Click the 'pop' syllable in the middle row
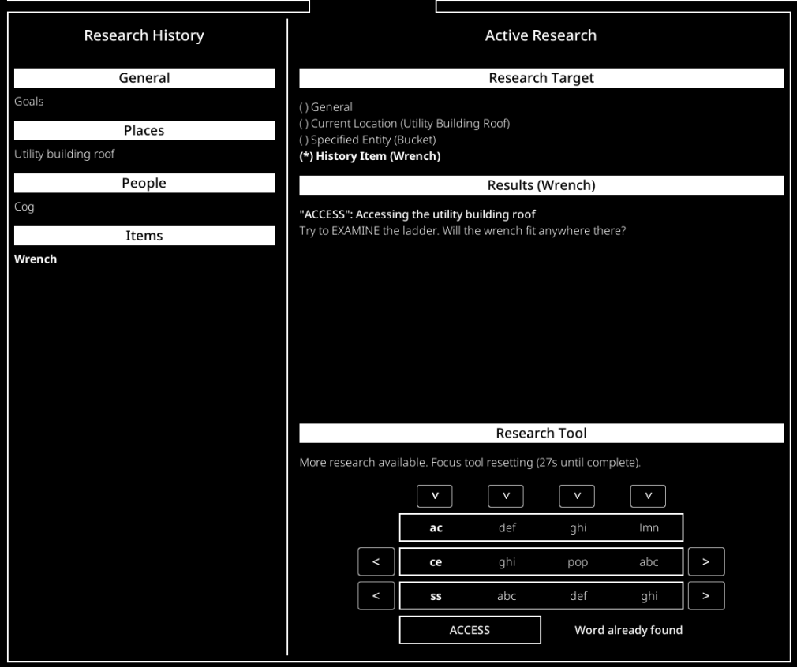This screenshot has width=797, height=667. [578, 562]
